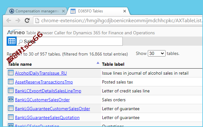
Task: Select the 'Posted sales tax' label
Action: (117, 82)
